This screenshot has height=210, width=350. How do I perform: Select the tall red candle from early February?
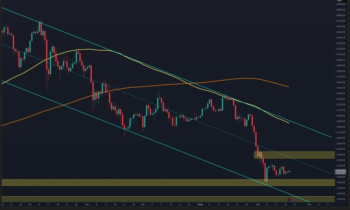pos(265,171)
